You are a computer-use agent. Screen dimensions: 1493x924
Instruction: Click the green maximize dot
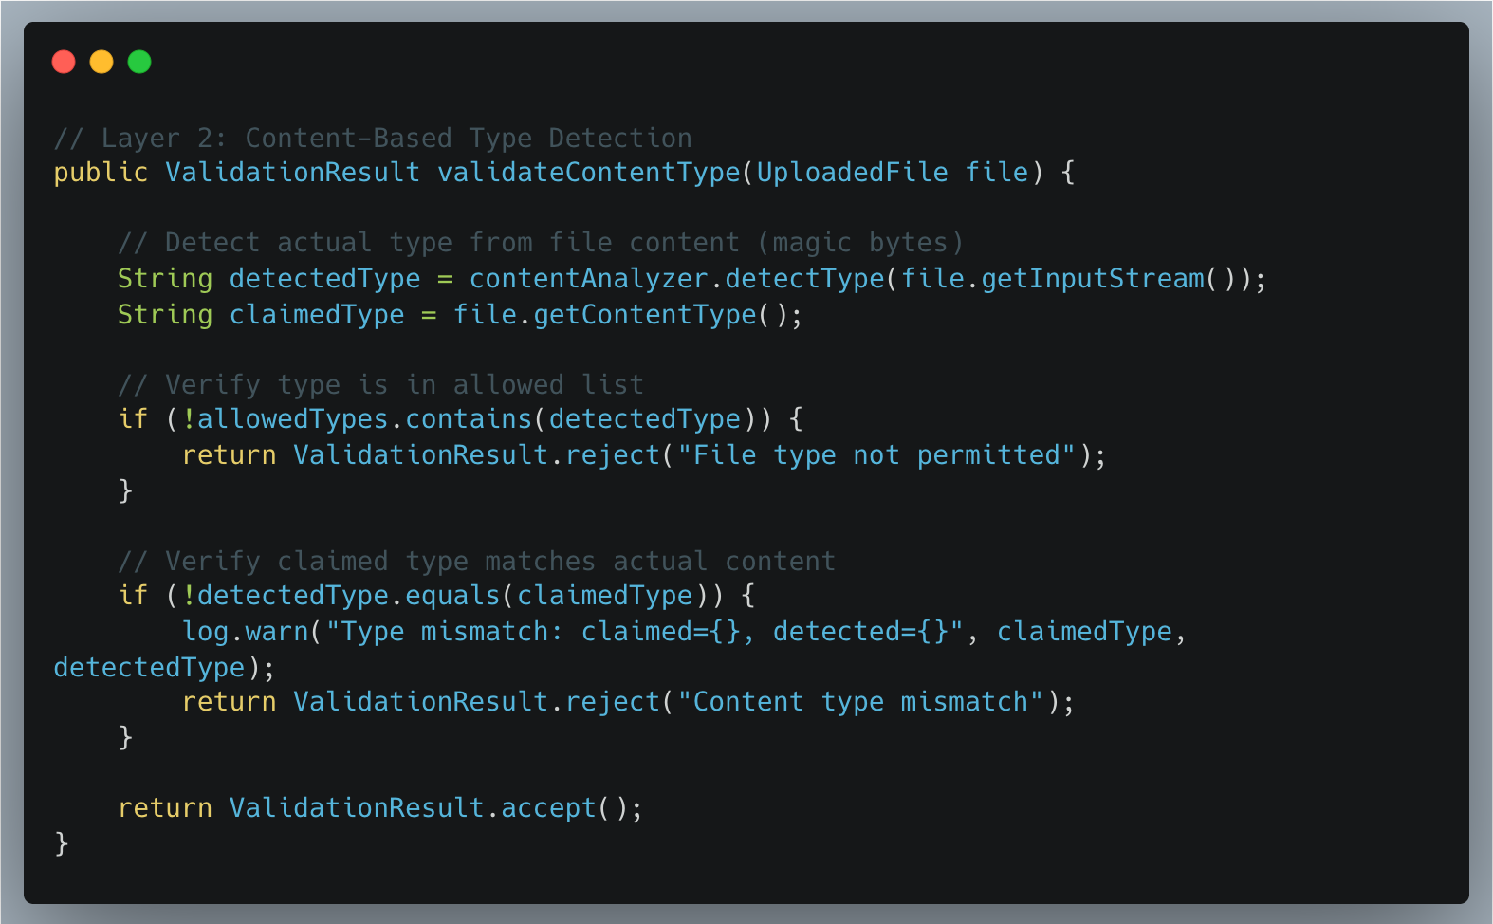coord(139,62)
